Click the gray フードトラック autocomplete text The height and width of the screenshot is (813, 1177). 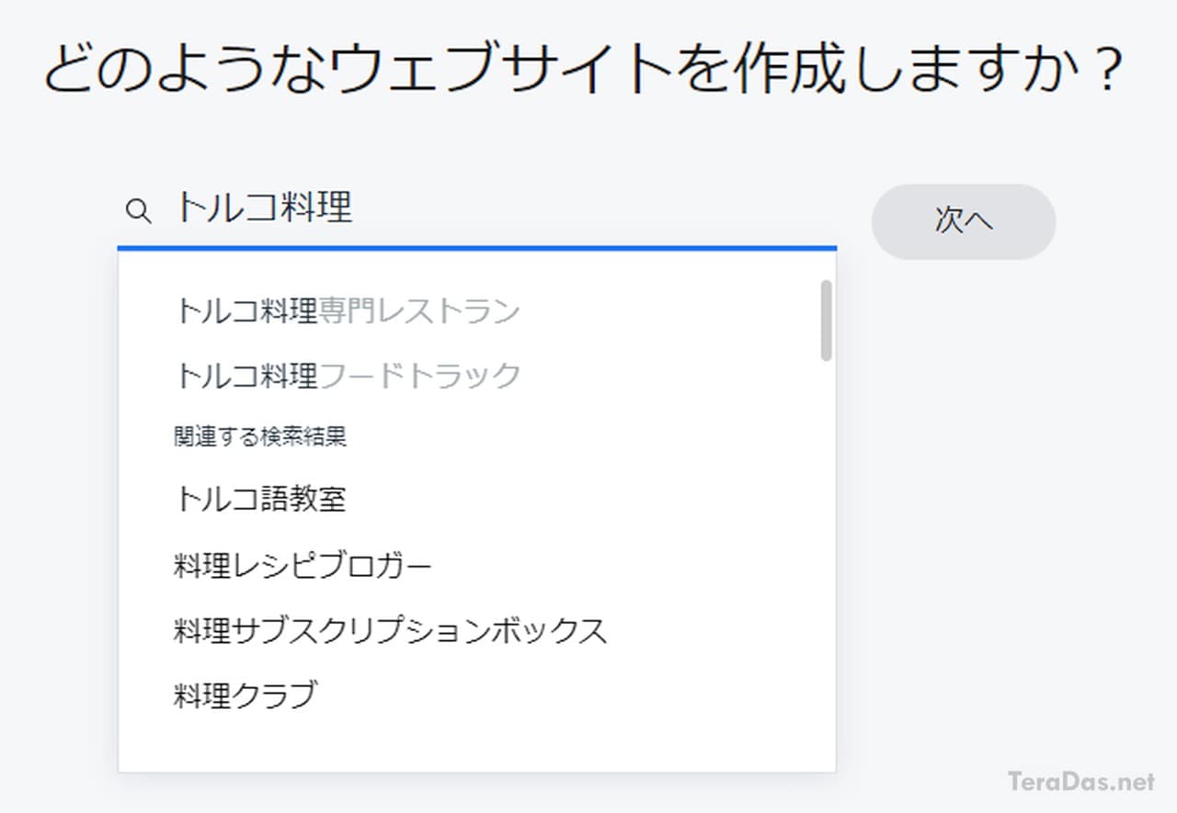pyautogui.click(x=419, y=375)
